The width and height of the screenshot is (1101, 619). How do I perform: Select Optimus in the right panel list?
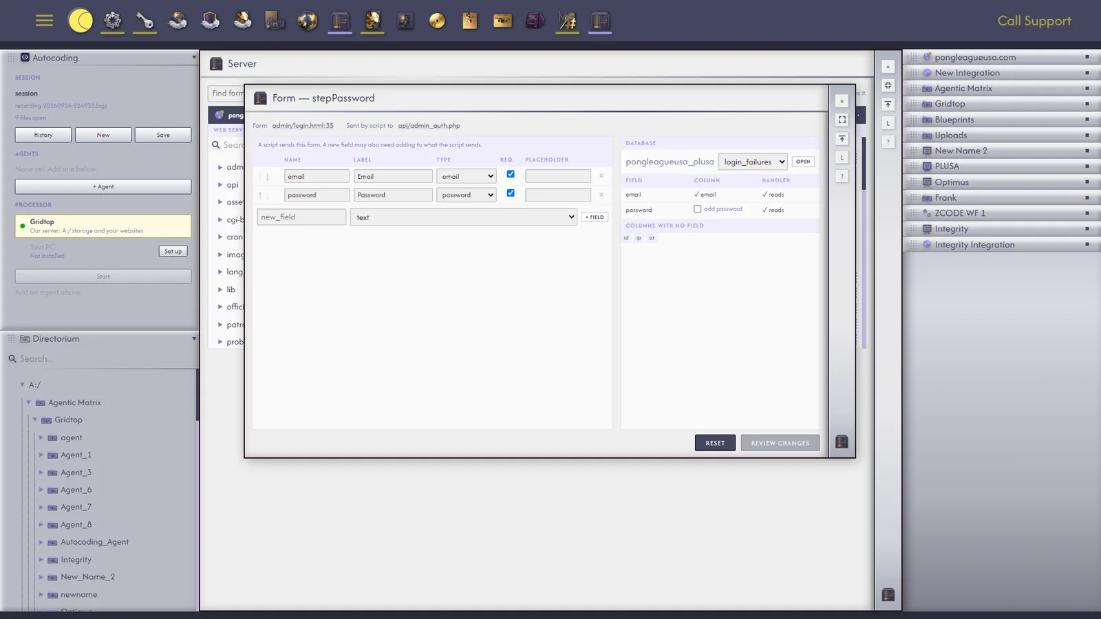pos(952,182)
